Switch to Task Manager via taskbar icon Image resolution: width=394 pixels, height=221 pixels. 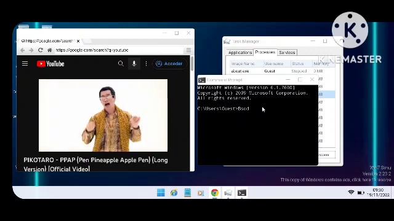[228, 193]
